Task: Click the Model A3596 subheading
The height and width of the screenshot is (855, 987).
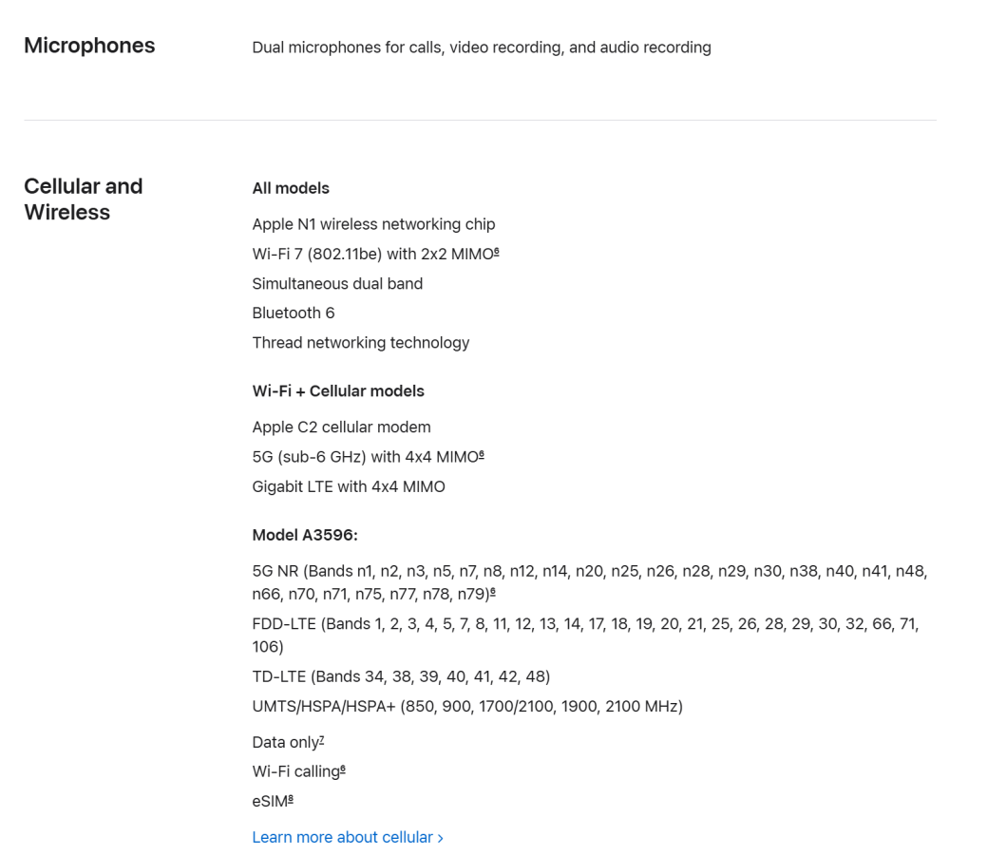Action: [305, 535]
